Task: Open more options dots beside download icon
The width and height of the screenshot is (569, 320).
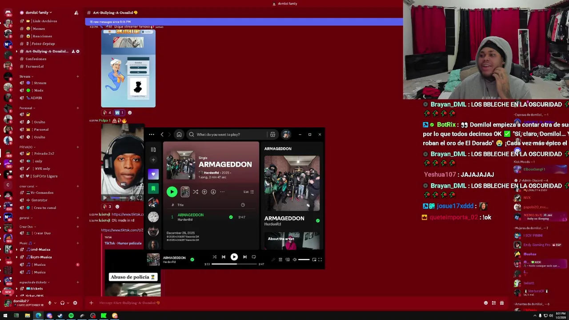Action: tap(222, 192)
